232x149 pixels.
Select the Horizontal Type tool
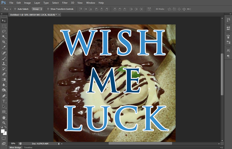pos(4,101)
